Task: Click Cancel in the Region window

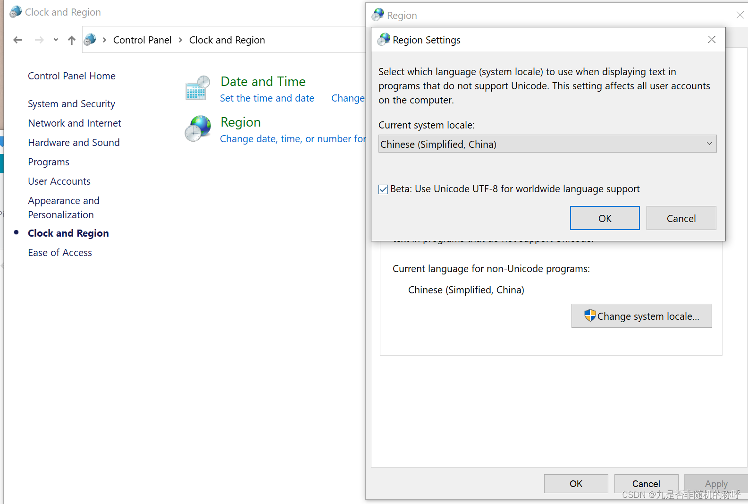Action: tap(646, 484)
